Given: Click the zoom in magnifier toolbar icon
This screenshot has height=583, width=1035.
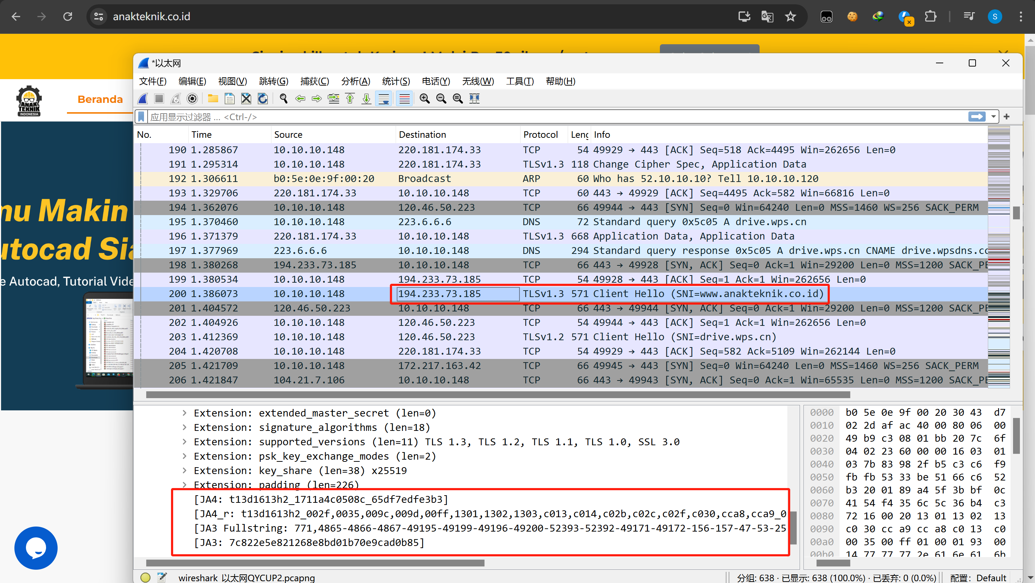Looking at the screenshot, I should pos(424,99).
